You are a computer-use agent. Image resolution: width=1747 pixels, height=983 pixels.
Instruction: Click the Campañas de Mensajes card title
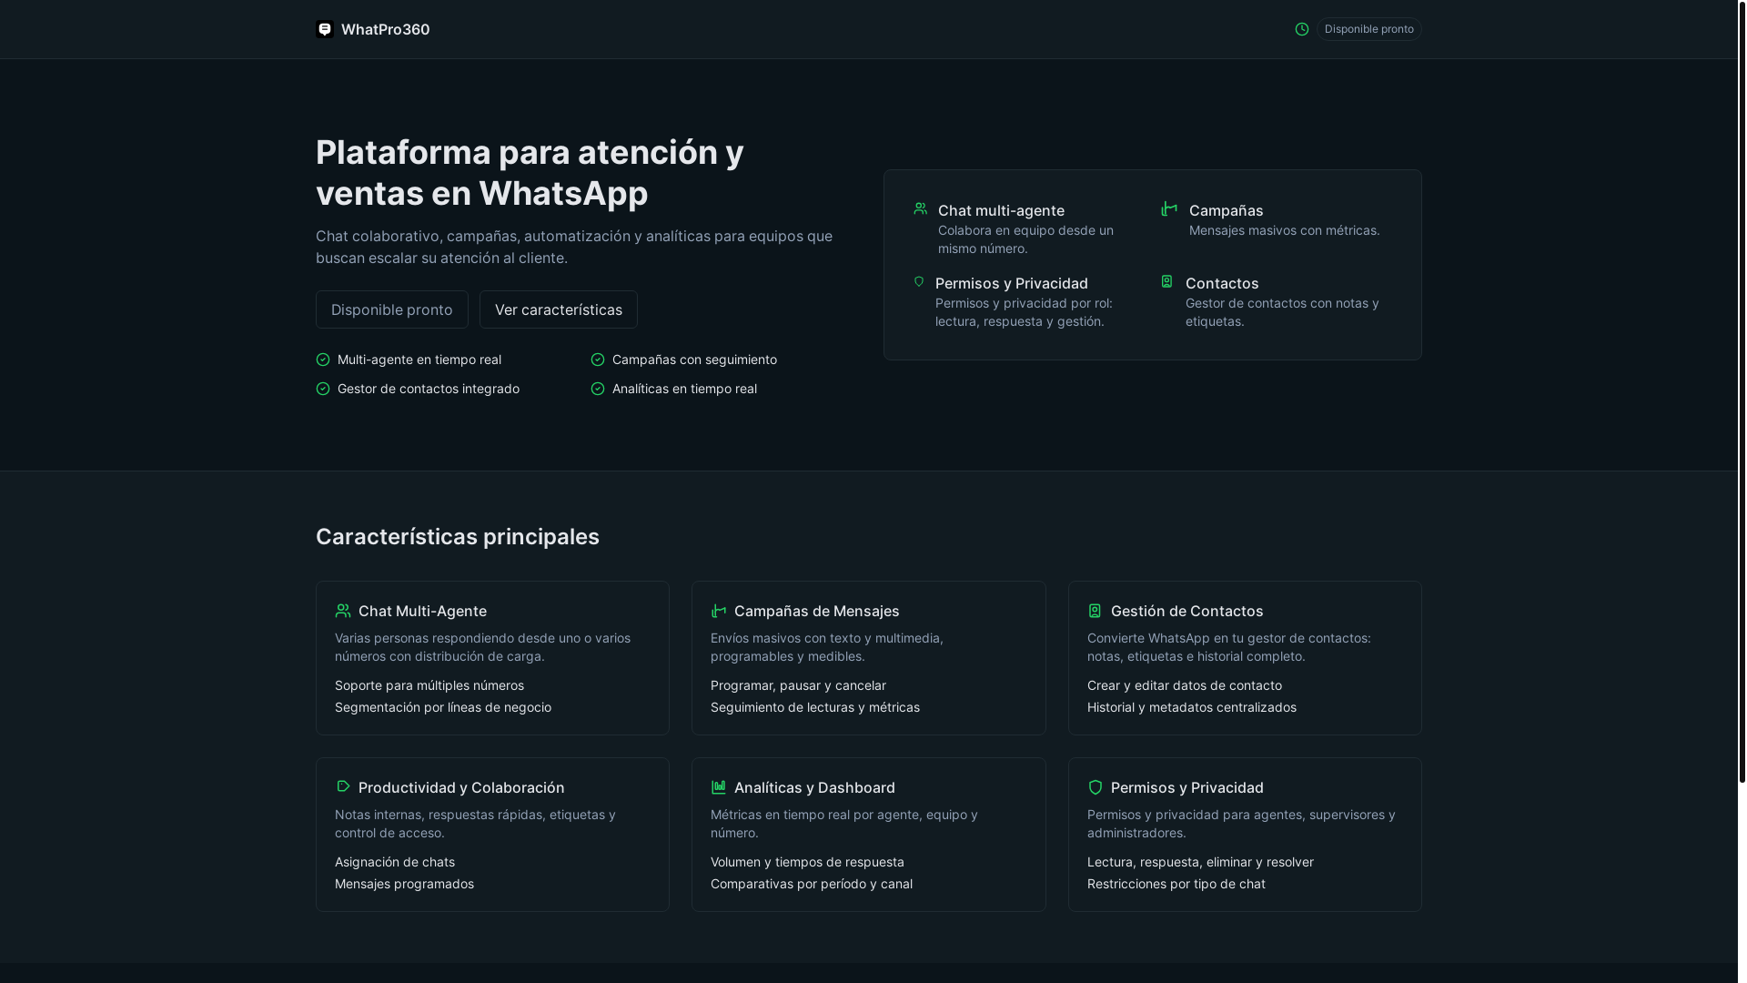tap(817, 611)
